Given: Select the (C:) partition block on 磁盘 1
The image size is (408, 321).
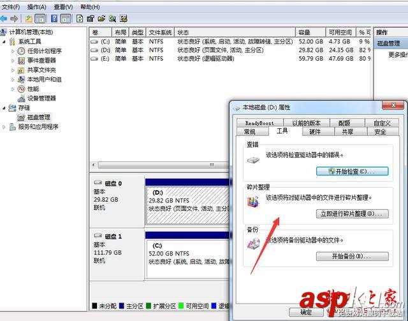Looking at the screenshot, I should tap(188, 258).
